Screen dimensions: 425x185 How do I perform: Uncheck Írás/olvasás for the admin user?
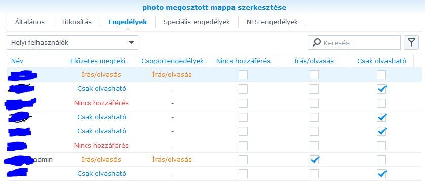(x=314, y=160)
